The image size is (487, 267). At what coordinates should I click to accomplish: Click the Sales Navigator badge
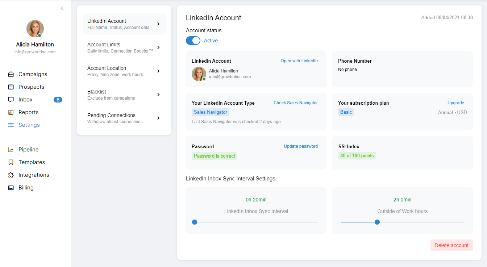point(210,112)
